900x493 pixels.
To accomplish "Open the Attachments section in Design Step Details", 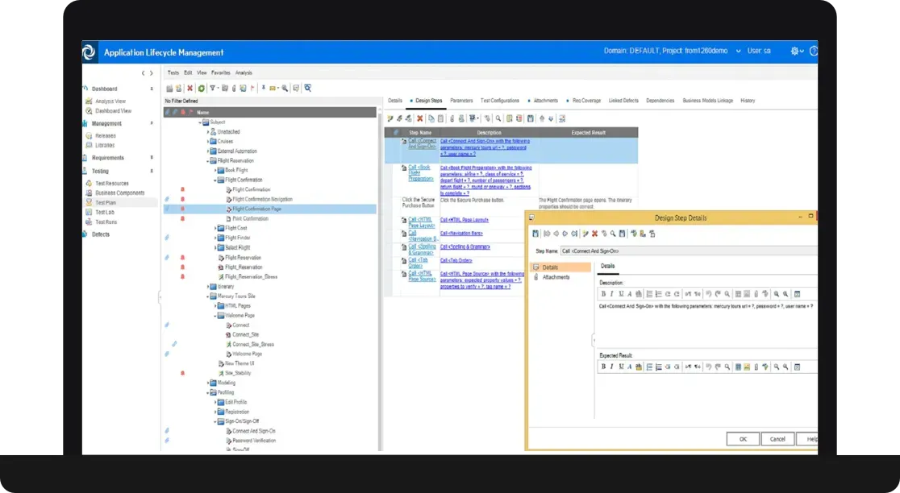I will pyautogui.click(x=556, y=277).
